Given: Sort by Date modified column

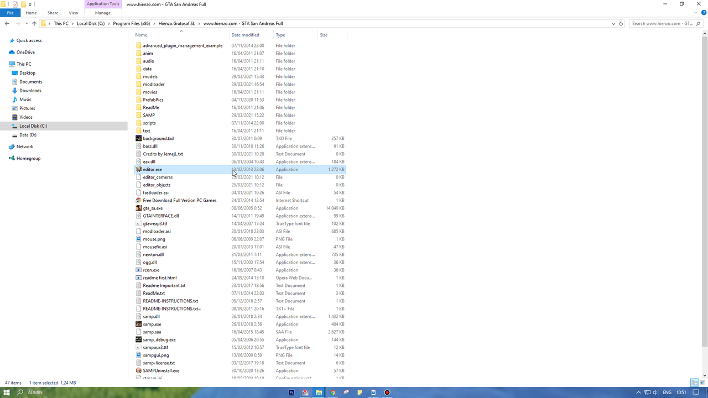Looking at the screenshot, I should click(x=245, y=35).
